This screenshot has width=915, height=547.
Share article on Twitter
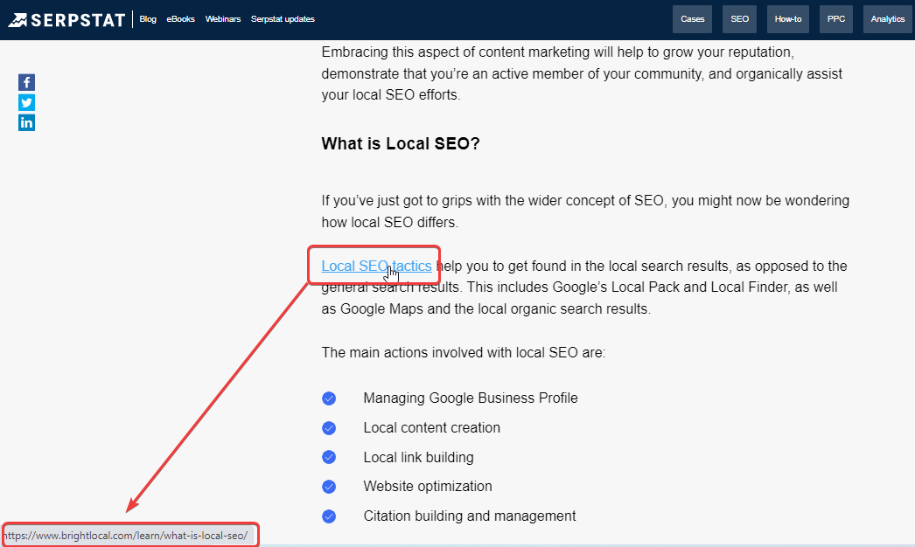tap(26, 102)
